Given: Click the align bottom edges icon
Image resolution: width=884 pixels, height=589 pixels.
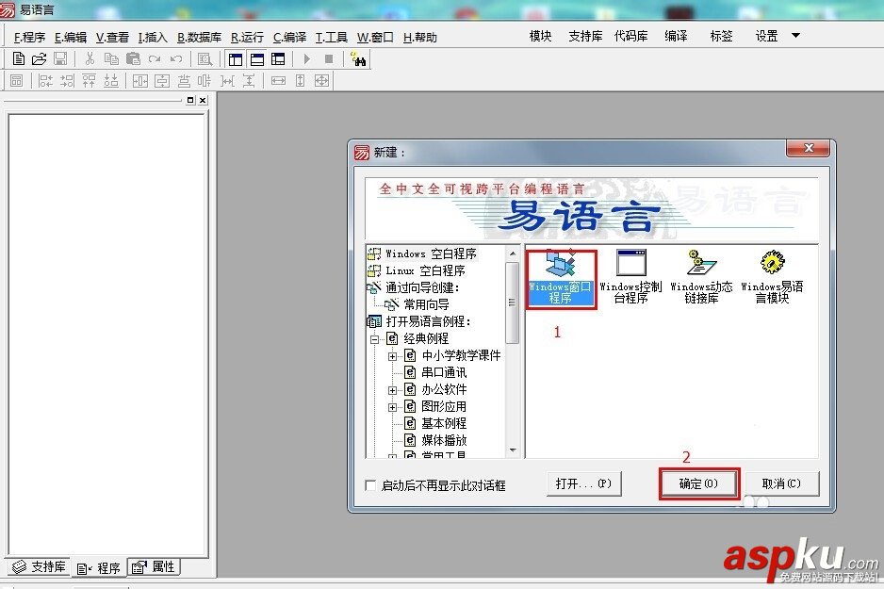Looking at the screenshot, I should click(x=111, y=81).
